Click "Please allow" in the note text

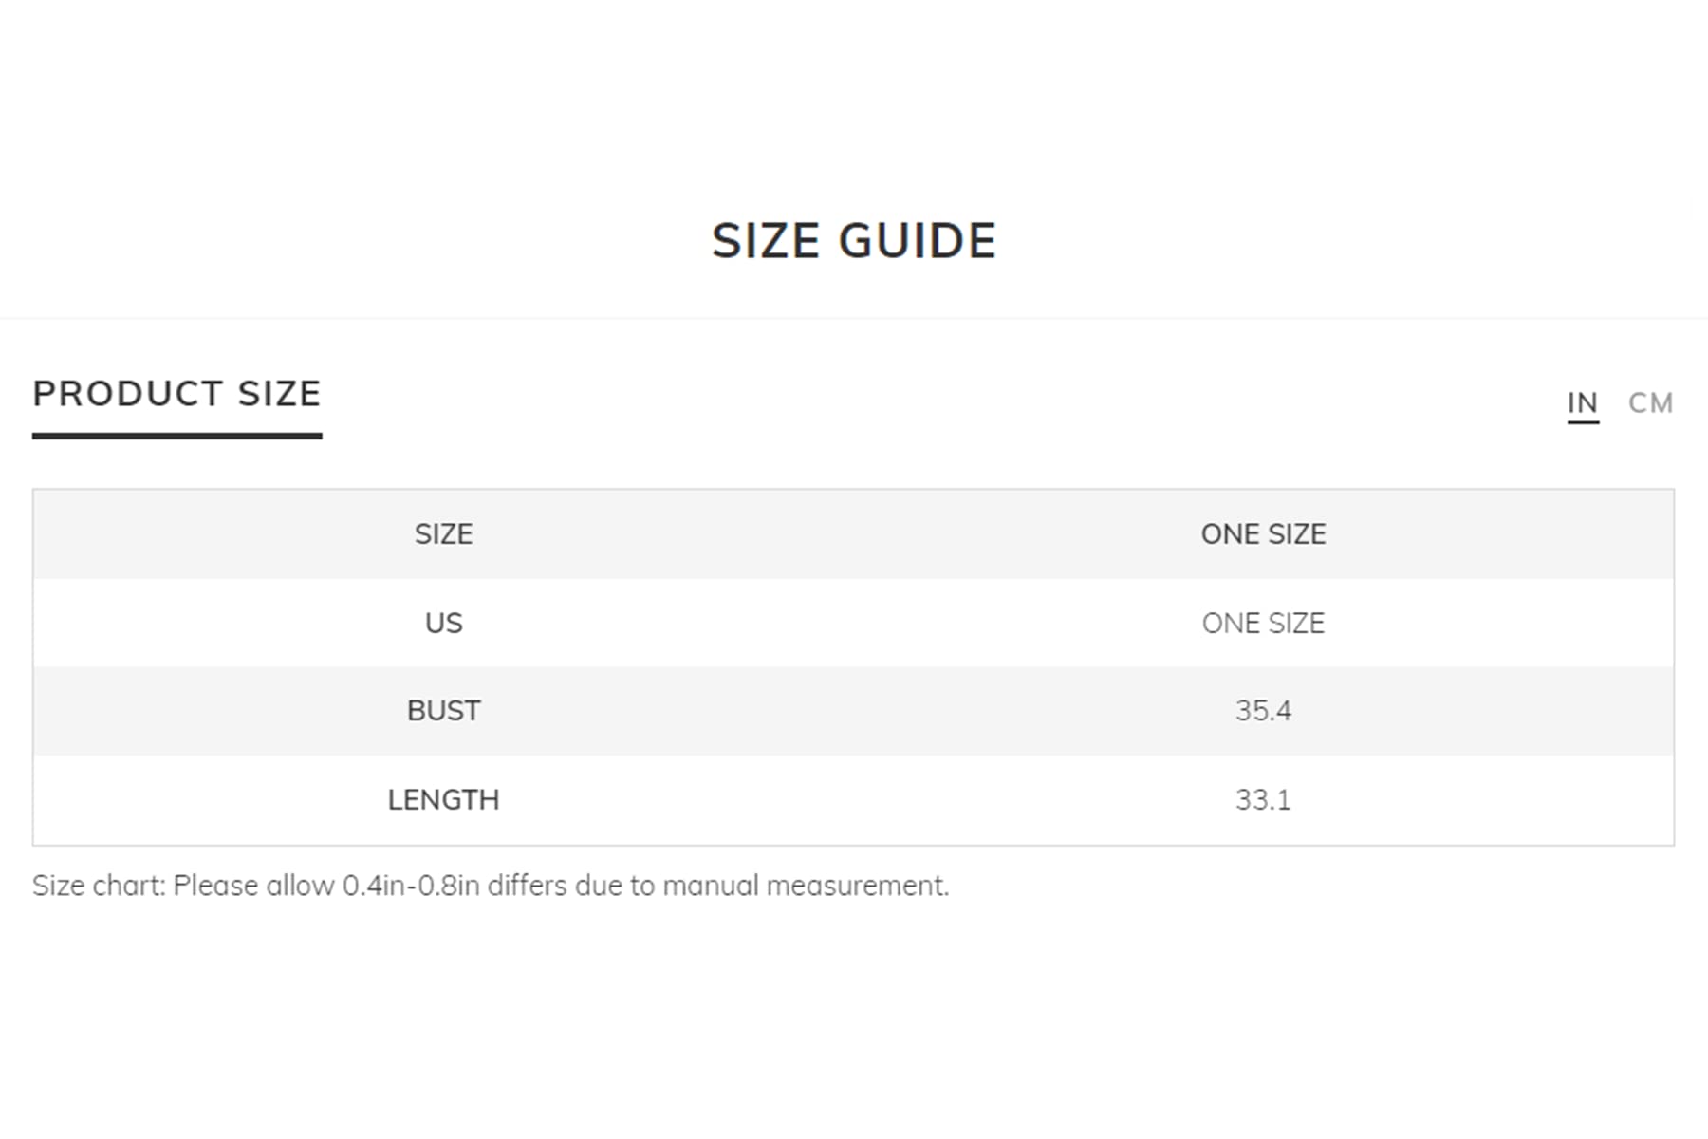click(x=252, y=886)
